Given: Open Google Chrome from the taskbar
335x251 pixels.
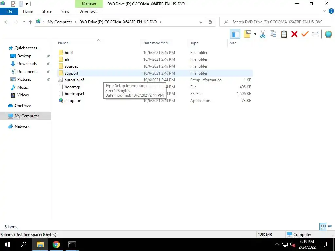Looking at the screenshot, I should (56, 244).
